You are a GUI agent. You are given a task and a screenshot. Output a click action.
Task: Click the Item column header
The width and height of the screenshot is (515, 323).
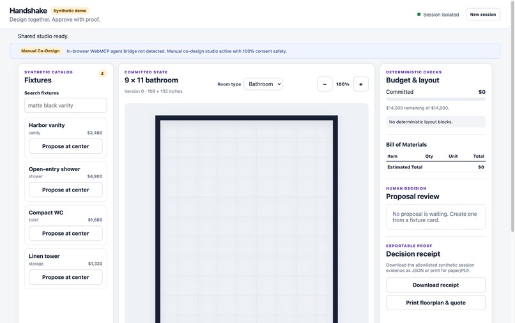[392, 156]
